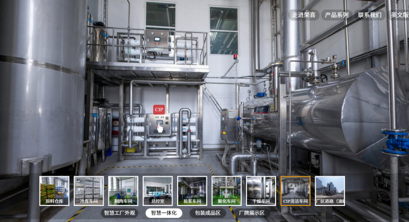Open the 厂区道路 scene thumbnail
The height and width of the screenshot is (222, 409).
pyautogui.click(x=330, y=191)
